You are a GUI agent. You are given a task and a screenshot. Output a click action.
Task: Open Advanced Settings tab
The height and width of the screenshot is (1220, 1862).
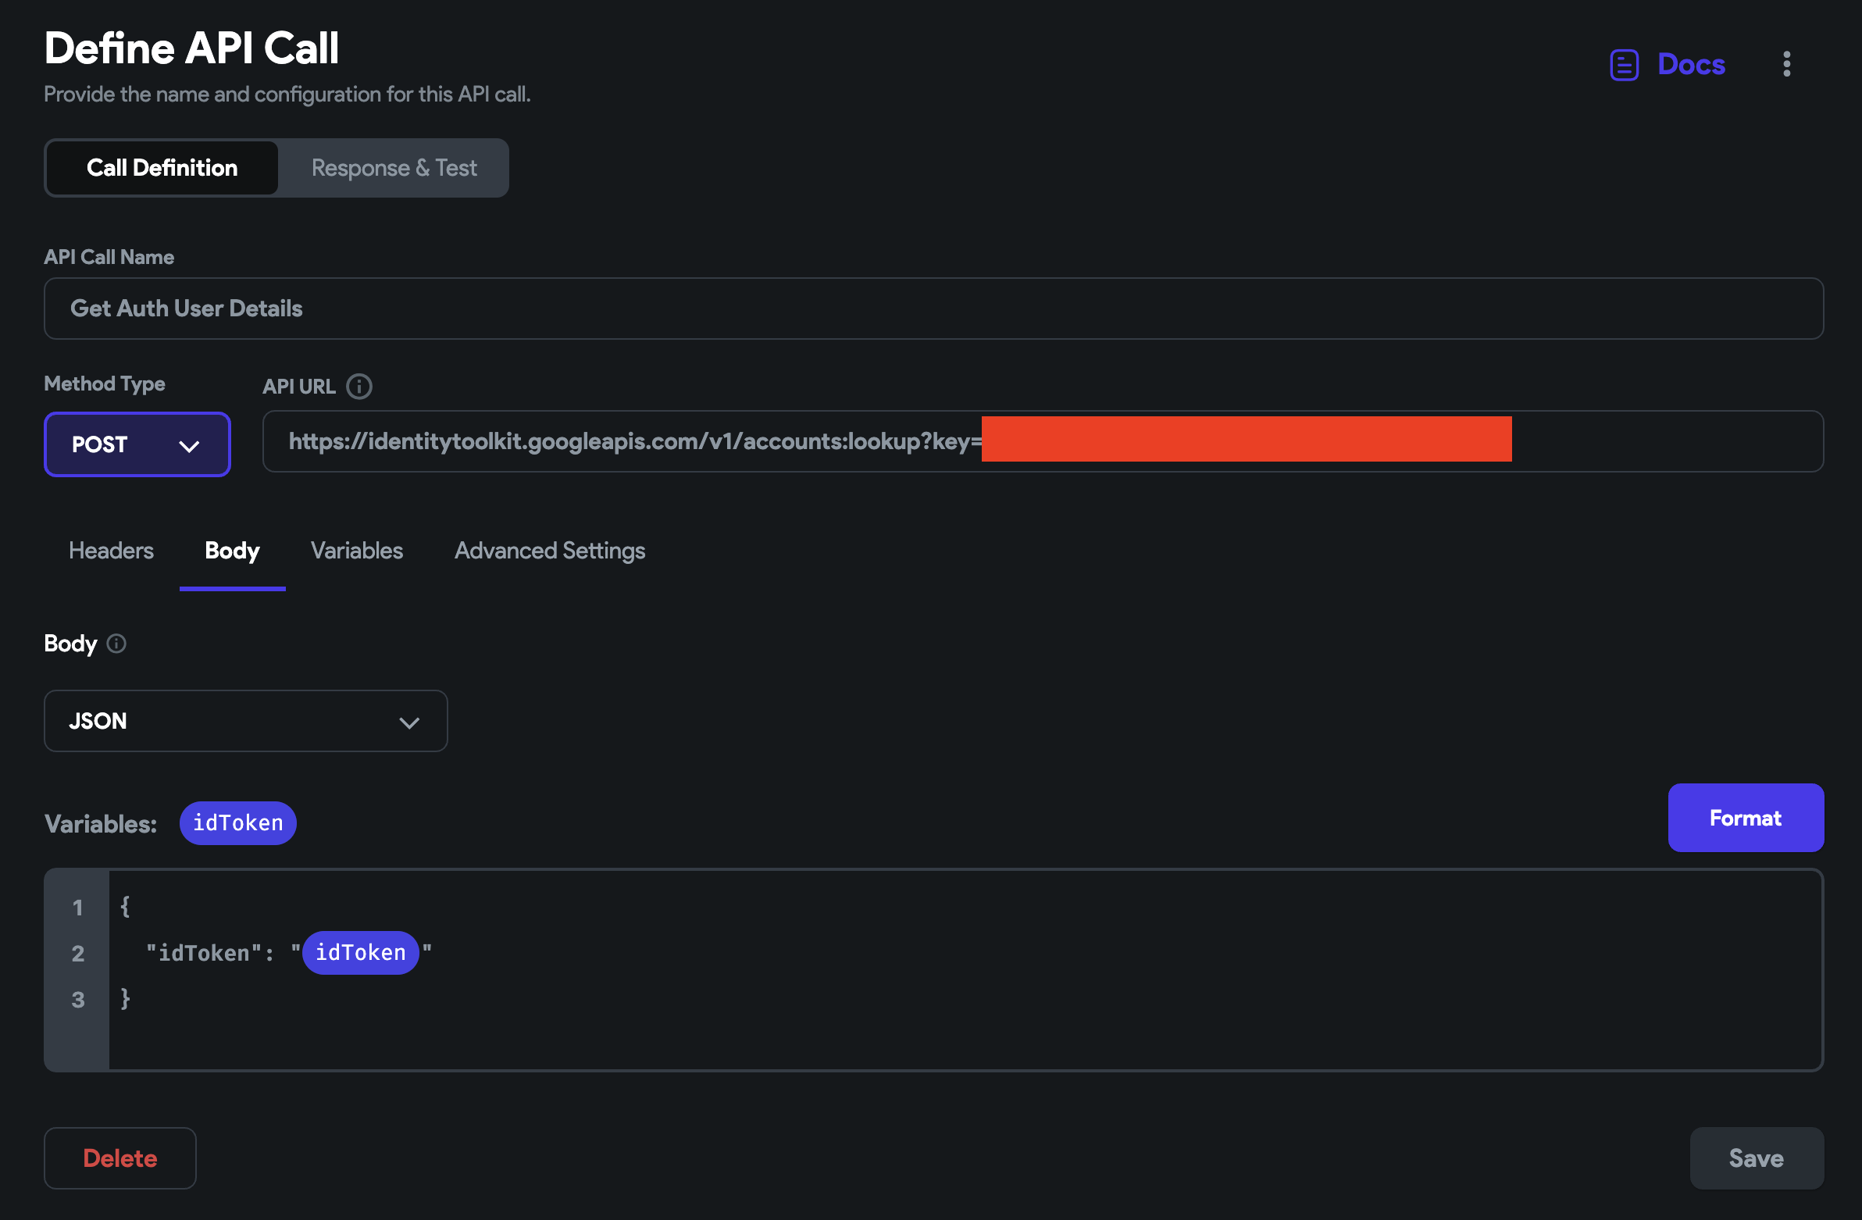548,551
